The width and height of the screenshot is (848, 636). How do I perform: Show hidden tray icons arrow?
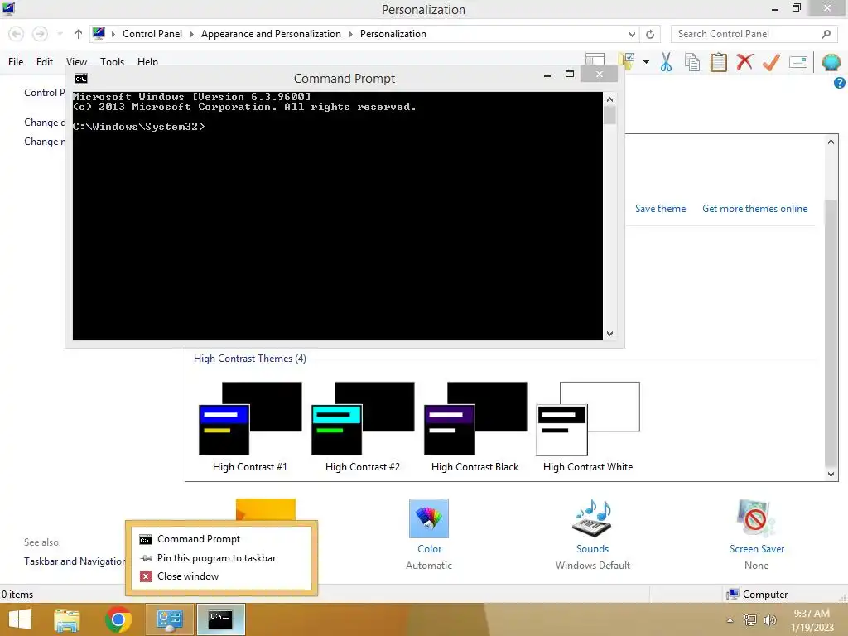pyautogui.click(x=730, y=620)
